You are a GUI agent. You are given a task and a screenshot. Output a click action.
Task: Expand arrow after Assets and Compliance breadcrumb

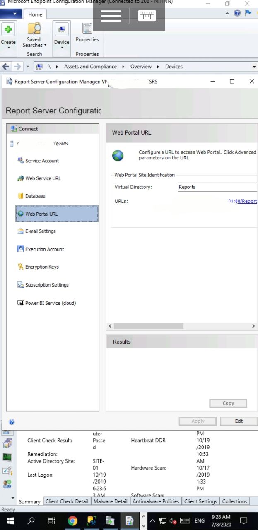coord(123,67)
